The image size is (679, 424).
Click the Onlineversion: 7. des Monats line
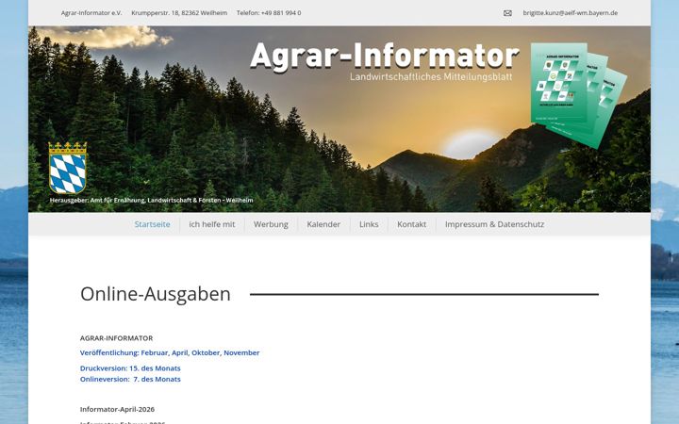coord(130,379)
